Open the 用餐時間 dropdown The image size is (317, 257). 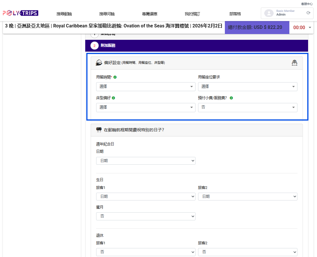tap(146, 87)
